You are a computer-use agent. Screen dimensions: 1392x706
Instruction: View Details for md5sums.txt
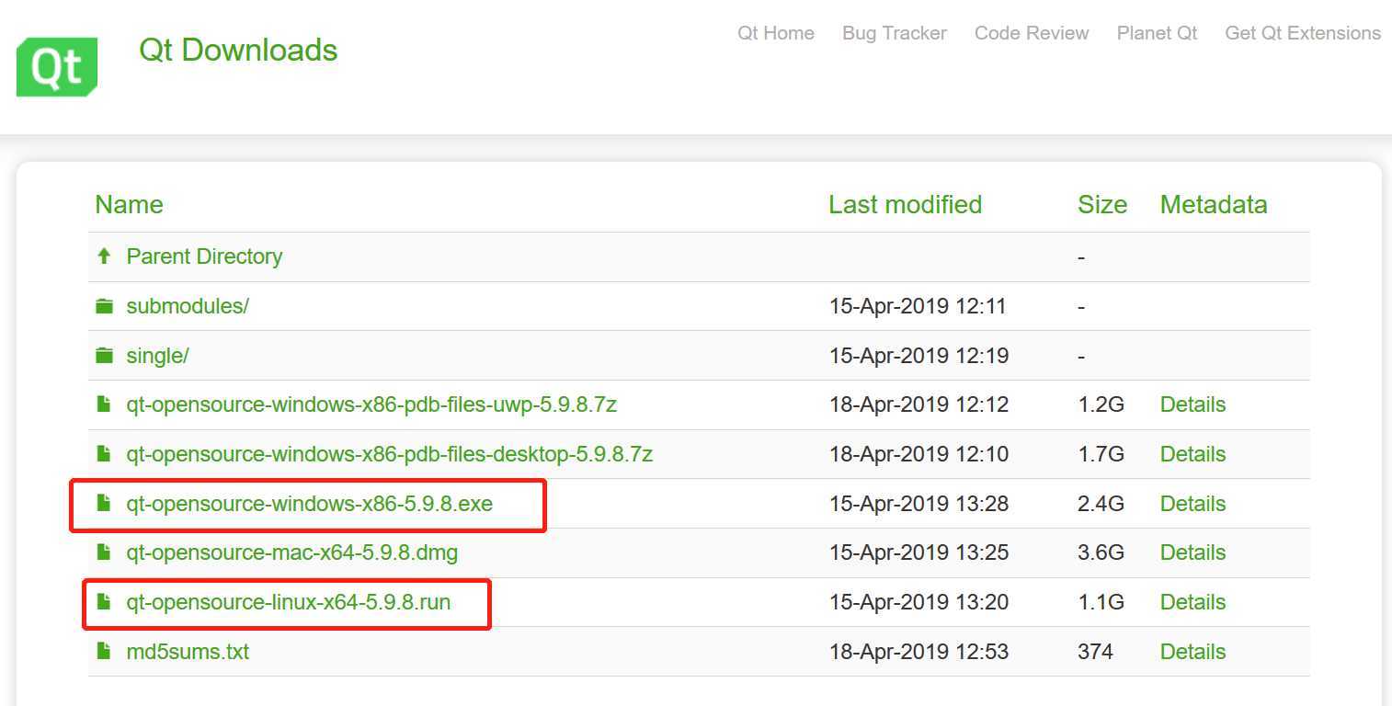coord(1192,652)
